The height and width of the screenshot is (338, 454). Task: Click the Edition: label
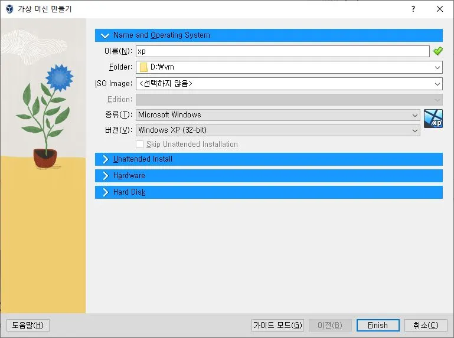click(120, 100)
